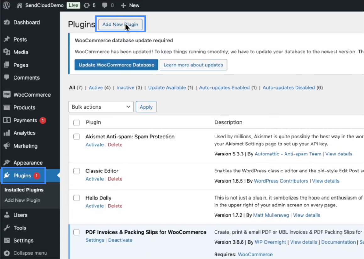
Task: Deactivate PDF Invoices & Packing Slips plugin
Action: click(120, 240)
